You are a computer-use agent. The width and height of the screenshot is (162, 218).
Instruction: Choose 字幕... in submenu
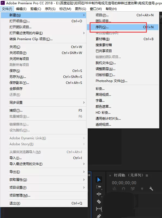click(123, 100)
